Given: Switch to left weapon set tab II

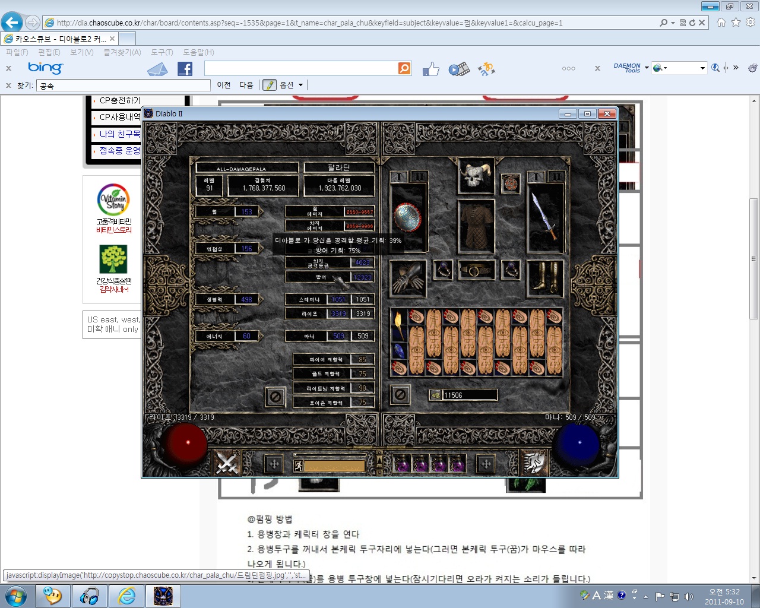Looking at the screenshot, I should [x=419, y=177].
